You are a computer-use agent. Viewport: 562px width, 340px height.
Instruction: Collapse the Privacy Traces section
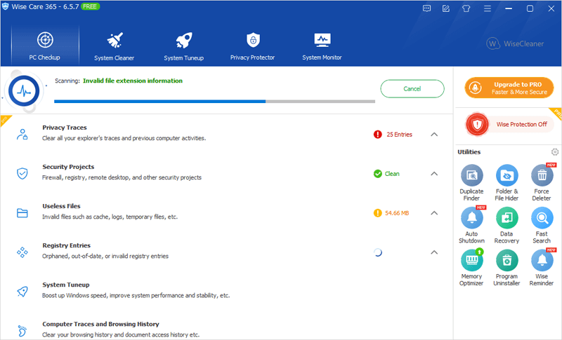coord(434,135)
